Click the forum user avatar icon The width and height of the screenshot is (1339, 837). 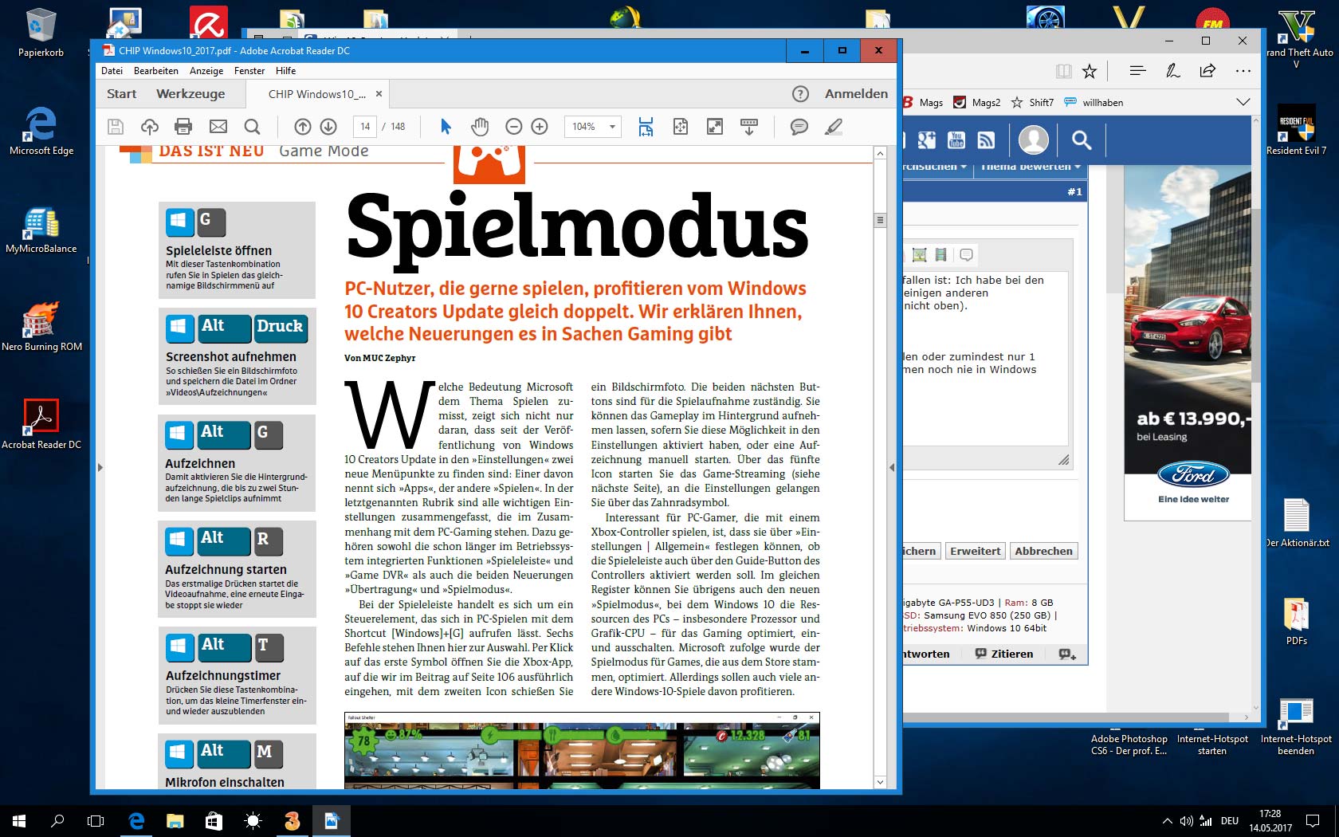click(1034, 140)
